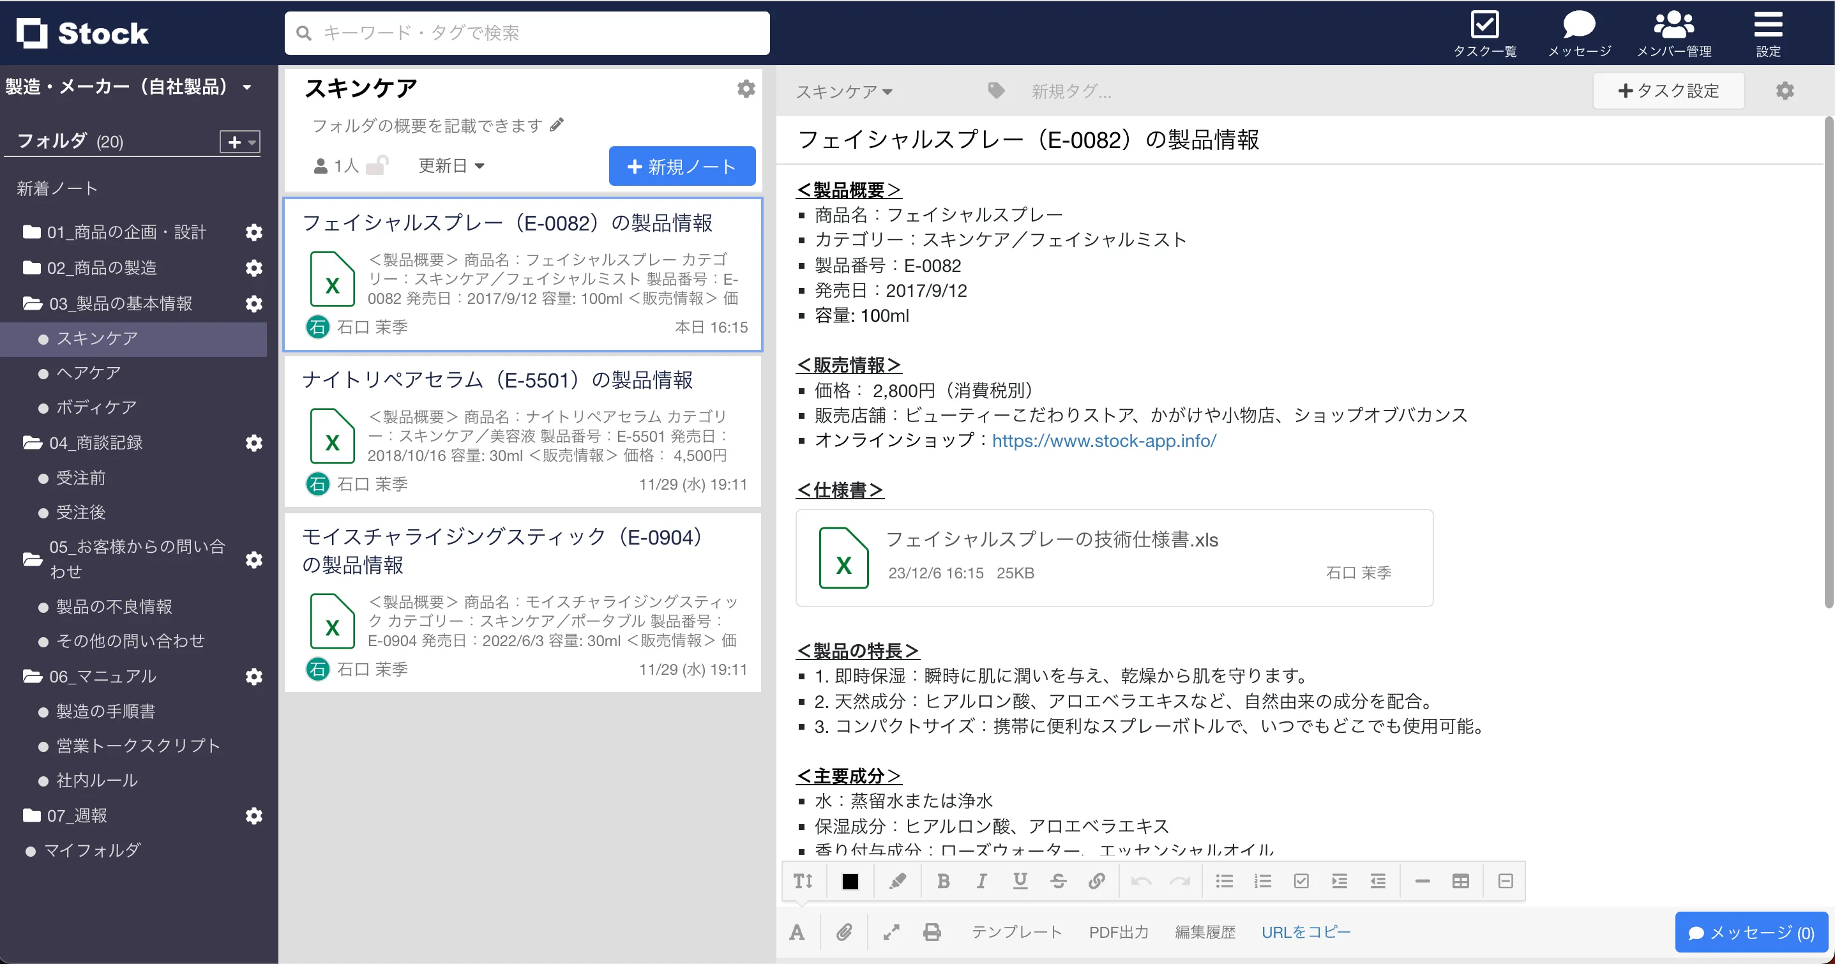Screen dimensions: 1835x964
Task: Click the keyword search field
Action: tap(527, 32)
